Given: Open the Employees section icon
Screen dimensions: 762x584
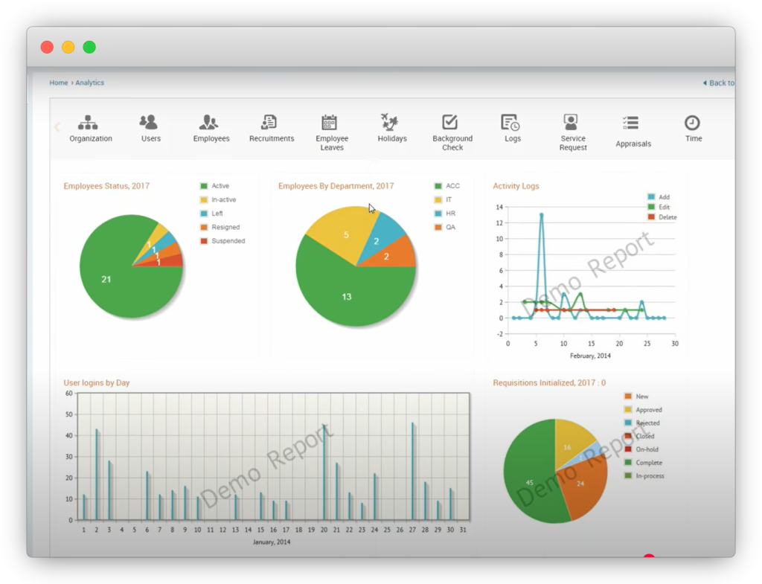Looking at the screenshot, I should click(x=211, y=123).
